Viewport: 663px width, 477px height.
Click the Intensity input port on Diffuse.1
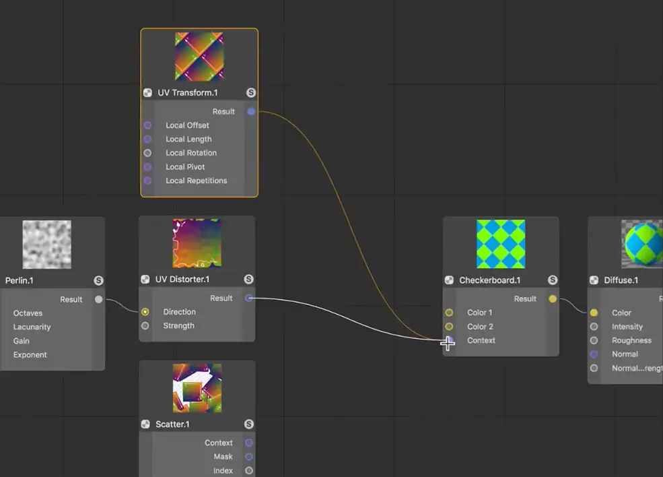pyautogui.click(x=594, y=327)
